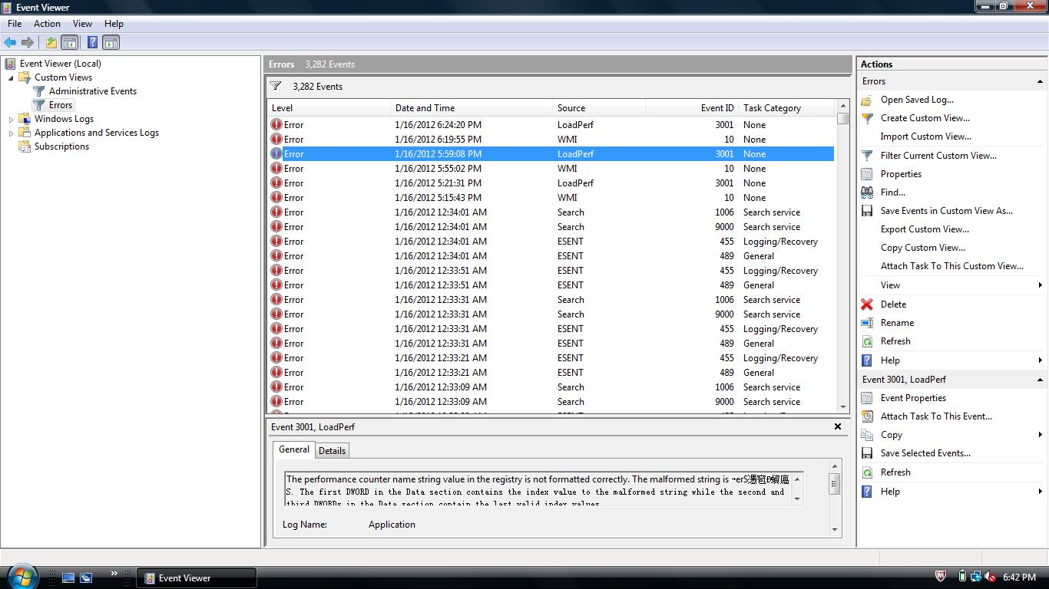Click the taskbar clock showing 6:42 PM

click(x=1019, y=577)
